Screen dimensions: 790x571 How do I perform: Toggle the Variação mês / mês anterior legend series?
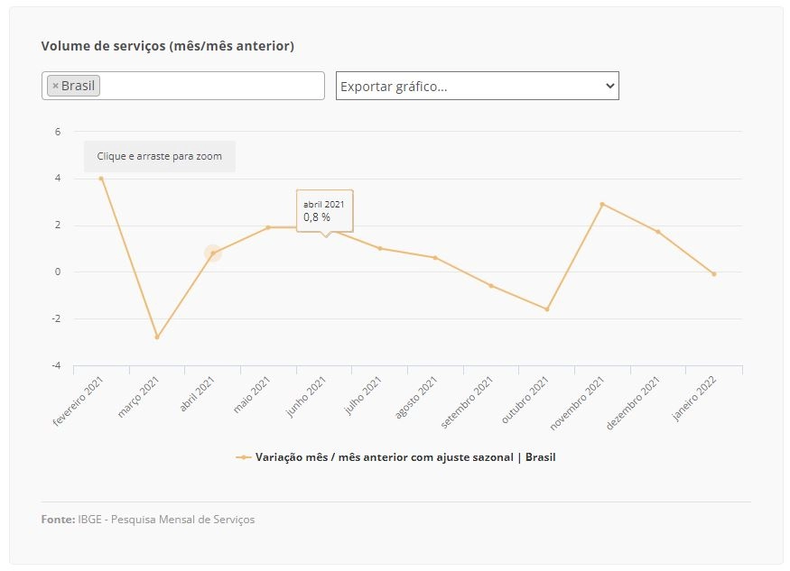point(405,457)
